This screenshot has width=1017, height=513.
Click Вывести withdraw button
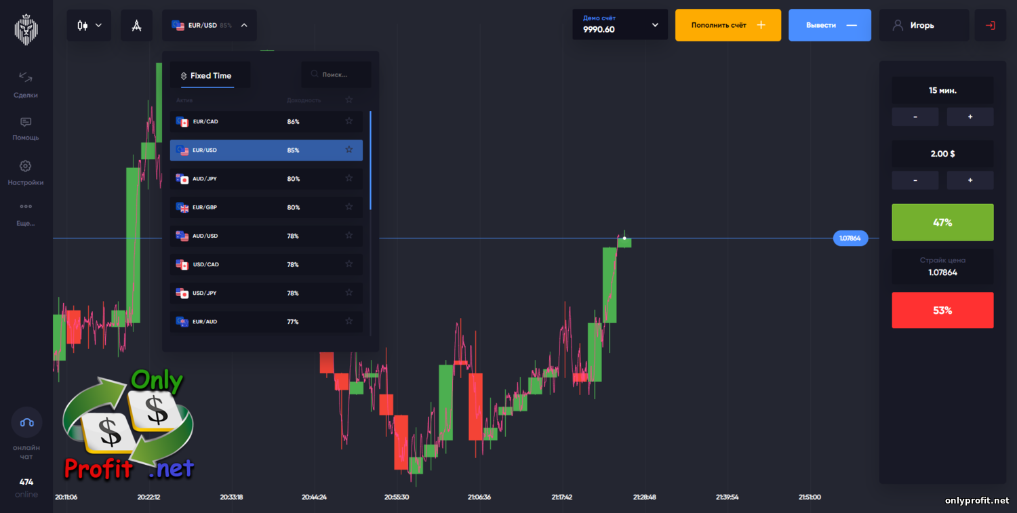(x=829, y=25)
